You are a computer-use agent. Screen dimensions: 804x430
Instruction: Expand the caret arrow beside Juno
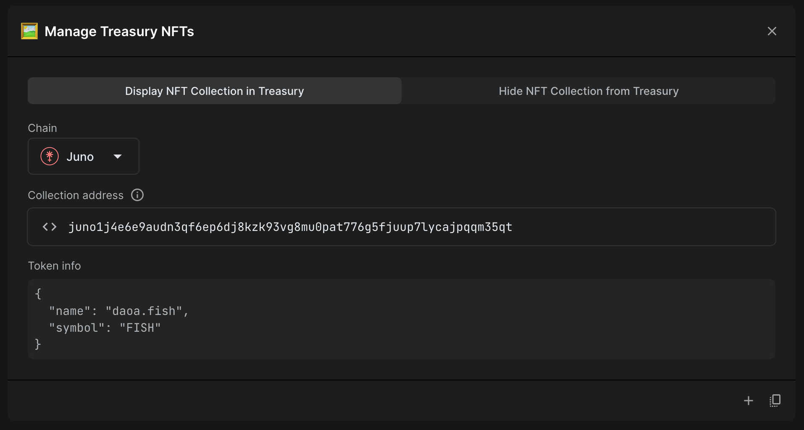(118, 157)
